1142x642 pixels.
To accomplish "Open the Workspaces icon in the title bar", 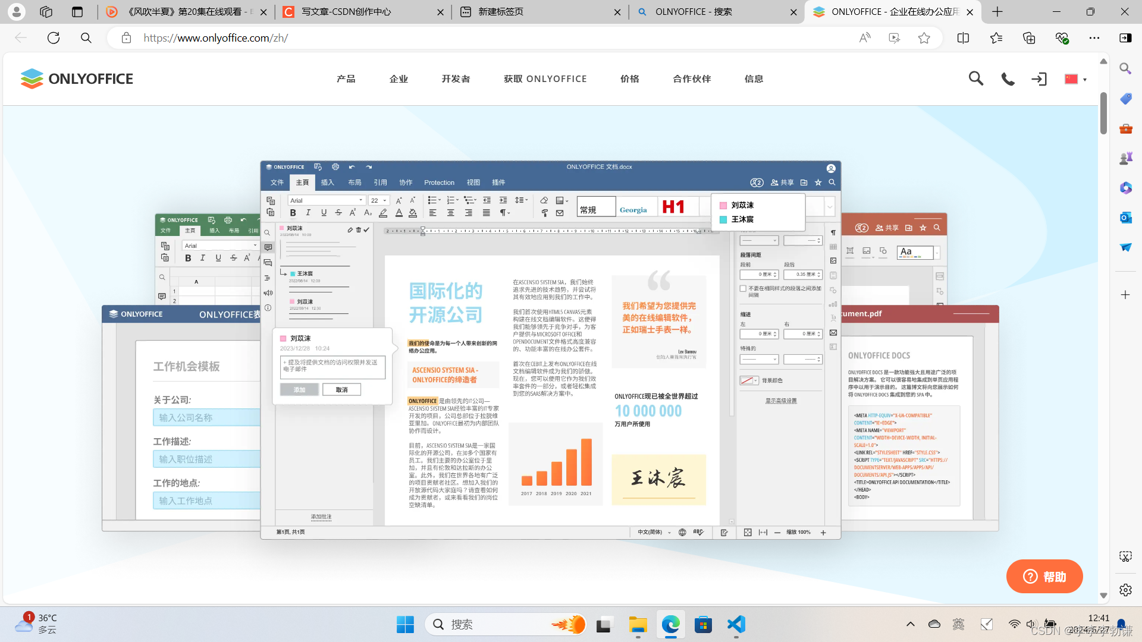I will point(46,11).
